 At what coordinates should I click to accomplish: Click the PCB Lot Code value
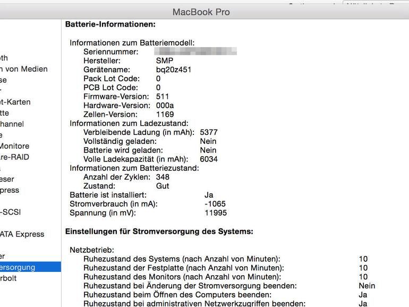pos(158,88)
